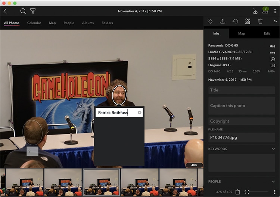Image resolution: width=280 pixels, height=197 pixels.
Task: Click the thumbnail size slider
Action: tap(247, 192)
